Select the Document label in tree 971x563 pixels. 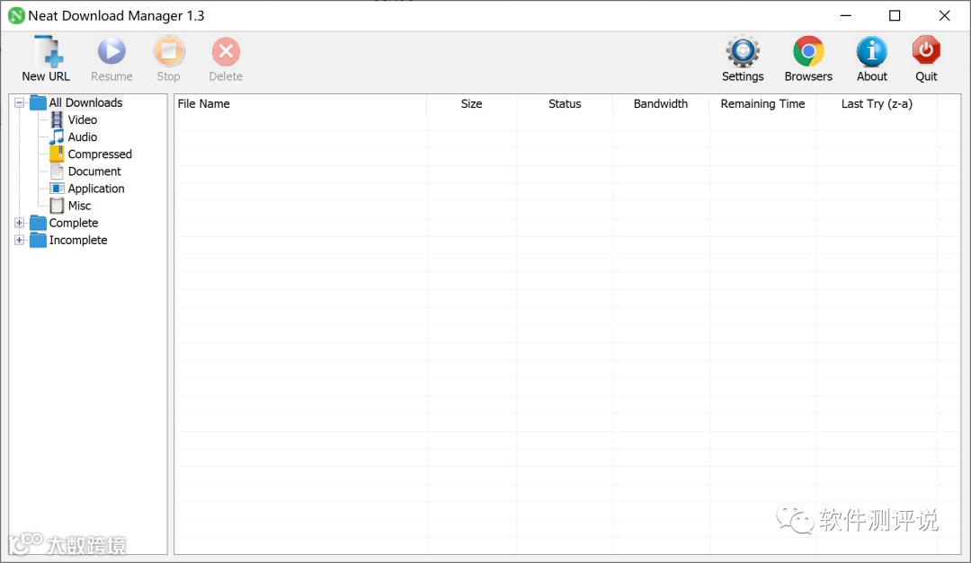94,172
